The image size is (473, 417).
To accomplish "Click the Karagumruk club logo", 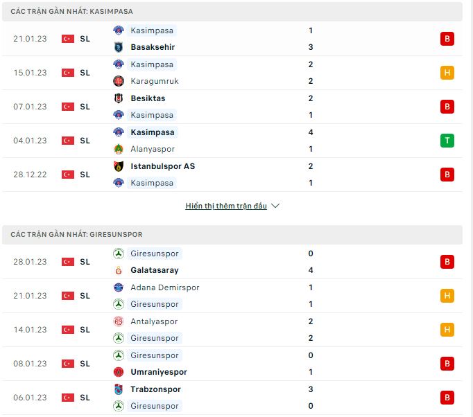I will (119, 81).
